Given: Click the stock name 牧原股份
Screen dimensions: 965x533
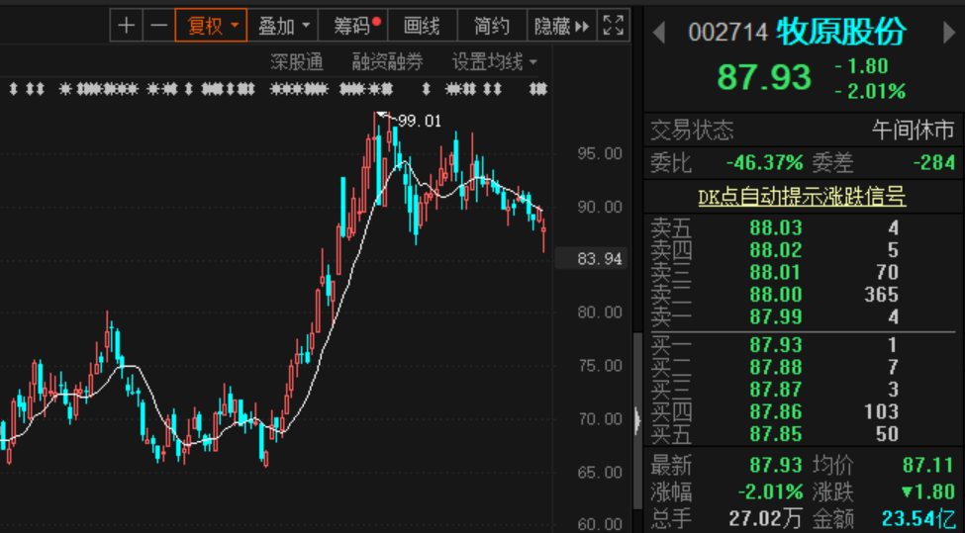Looking at the screenshot, I should [841, 32].
